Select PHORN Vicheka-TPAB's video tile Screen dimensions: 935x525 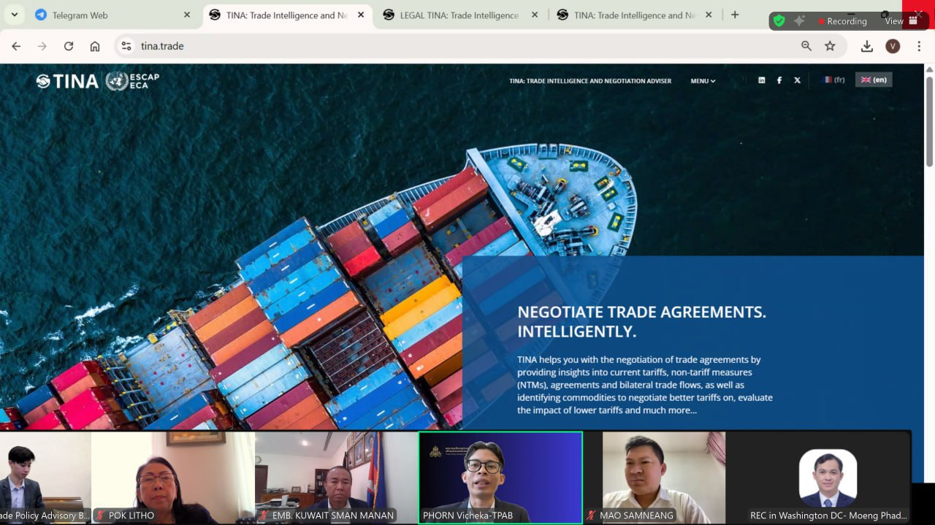[x=500, y=478]
